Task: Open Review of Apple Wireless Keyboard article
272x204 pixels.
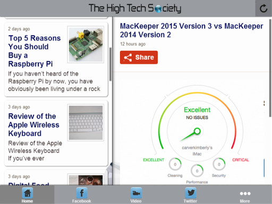Action: (33, 125)
